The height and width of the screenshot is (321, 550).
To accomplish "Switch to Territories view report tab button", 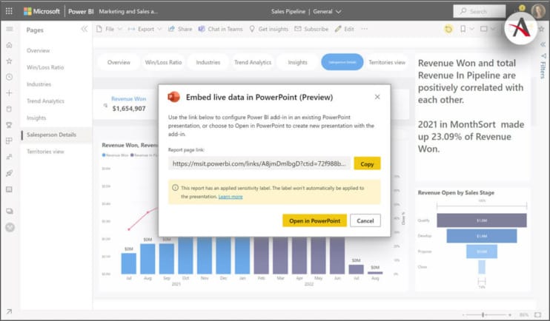I will (x=387, y=62).
